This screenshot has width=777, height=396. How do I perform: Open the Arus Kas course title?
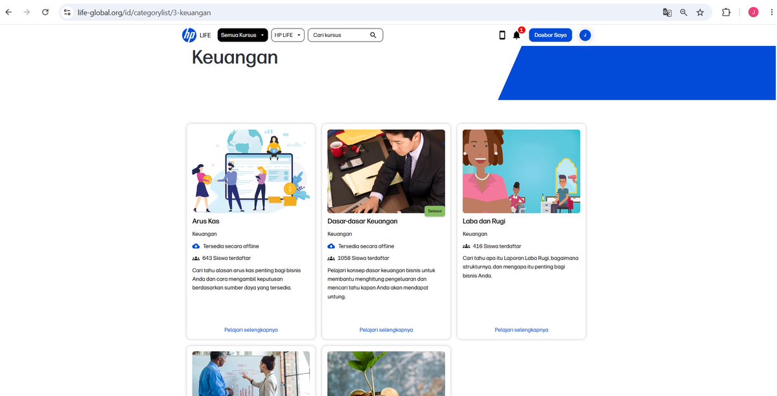205,222
